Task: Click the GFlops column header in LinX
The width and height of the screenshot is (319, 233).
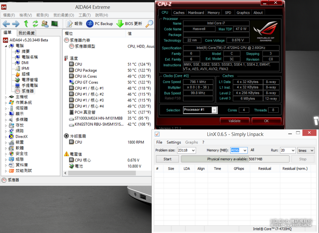Action: coord(239,169)
